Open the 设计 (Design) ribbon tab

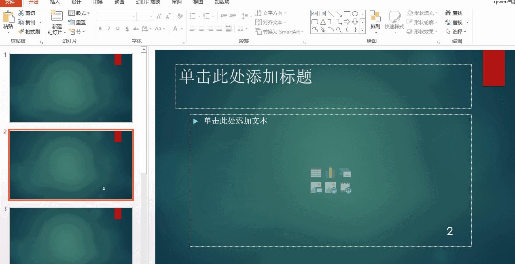click(76, 2)
